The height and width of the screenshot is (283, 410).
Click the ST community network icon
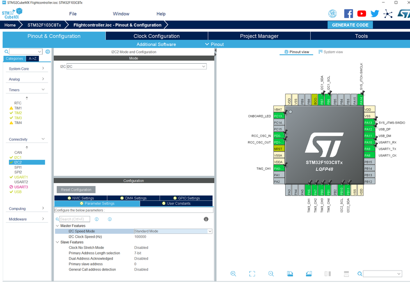(388, 14)
